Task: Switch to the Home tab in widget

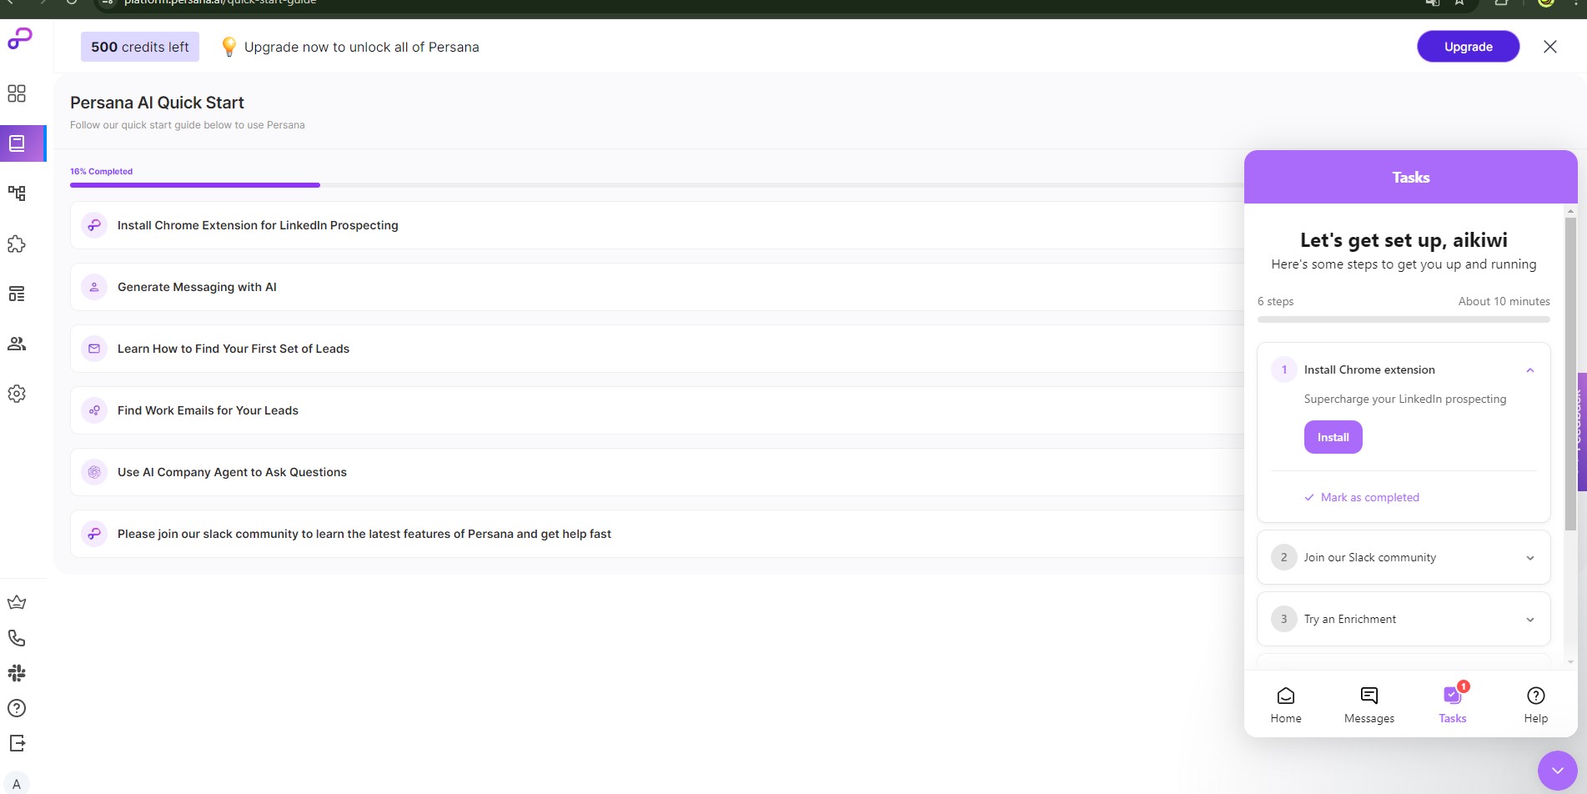Action: pos(1286,705)
